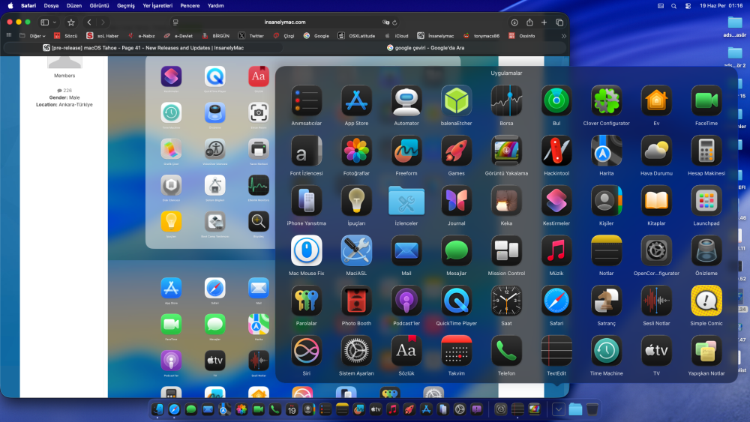Launch Photo Booth app
The image size is (750, 422).
pyautogui.click(x=356, y=301)
